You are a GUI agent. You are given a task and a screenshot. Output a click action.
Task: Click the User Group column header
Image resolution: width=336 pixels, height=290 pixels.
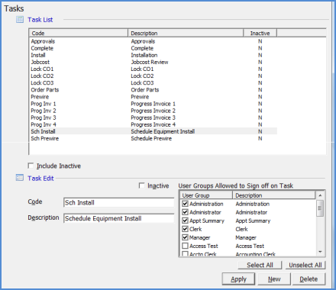pyautogui.click(x=206, y=195)
